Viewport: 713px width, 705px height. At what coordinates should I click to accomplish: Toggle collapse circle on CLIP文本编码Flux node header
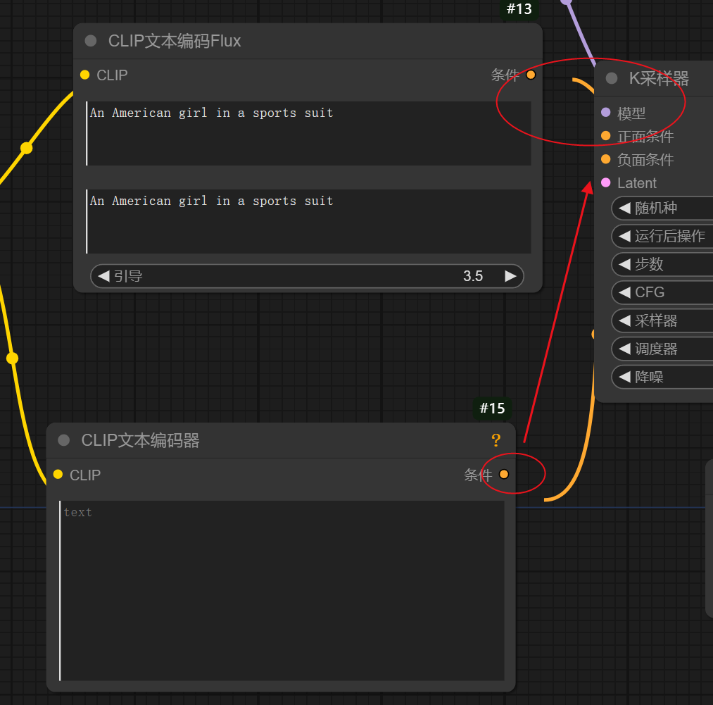(90, 40)
